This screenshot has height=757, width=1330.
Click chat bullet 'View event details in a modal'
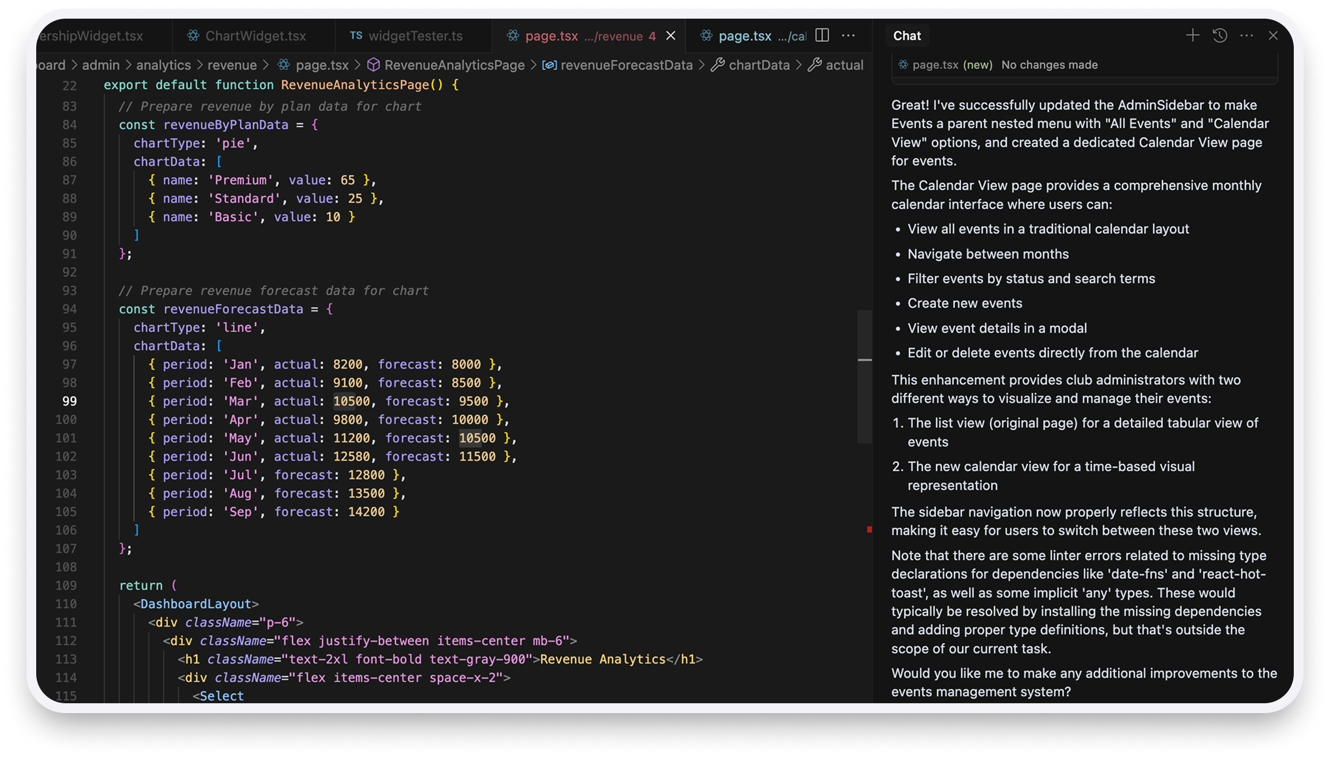click(997, 328)
